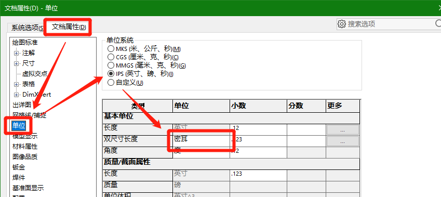The height and width of the screenshot is (197, 441).
Task: Open 图像品质 settings
Action: point(25,157)
